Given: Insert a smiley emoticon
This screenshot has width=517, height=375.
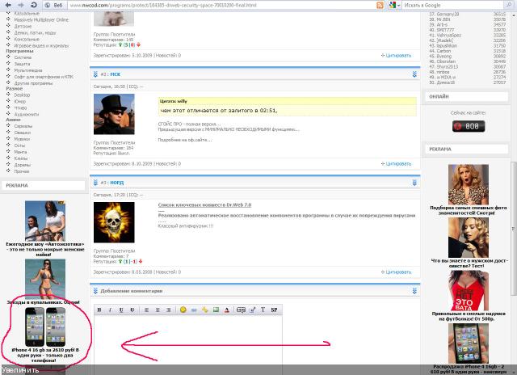Looking at the screenshot, I should pos(183,310).
